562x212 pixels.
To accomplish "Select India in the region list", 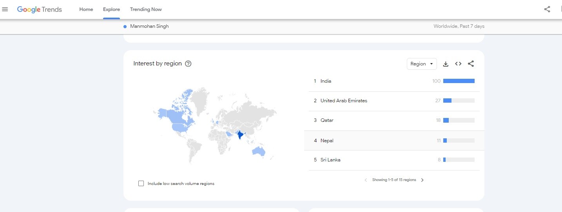I will [x=326, y=81].
